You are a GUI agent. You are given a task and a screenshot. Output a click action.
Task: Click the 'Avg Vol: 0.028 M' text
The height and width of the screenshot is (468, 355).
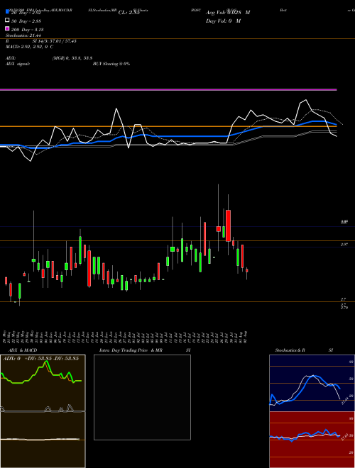(228, 13)
